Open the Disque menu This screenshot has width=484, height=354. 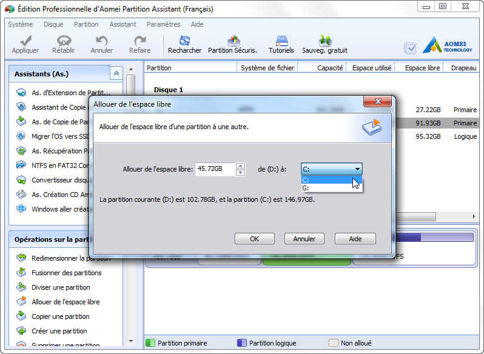point(53,24)
